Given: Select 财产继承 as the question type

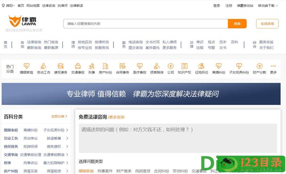Looking at the screenshot, I should [124, 171].
